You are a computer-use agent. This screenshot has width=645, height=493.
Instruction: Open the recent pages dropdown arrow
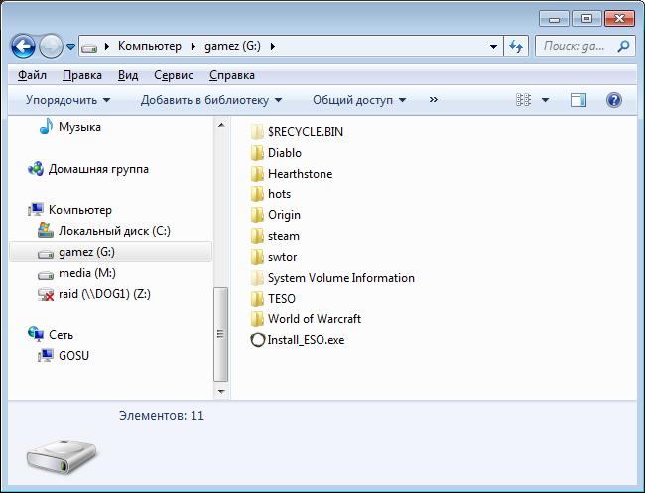point(70,47)
